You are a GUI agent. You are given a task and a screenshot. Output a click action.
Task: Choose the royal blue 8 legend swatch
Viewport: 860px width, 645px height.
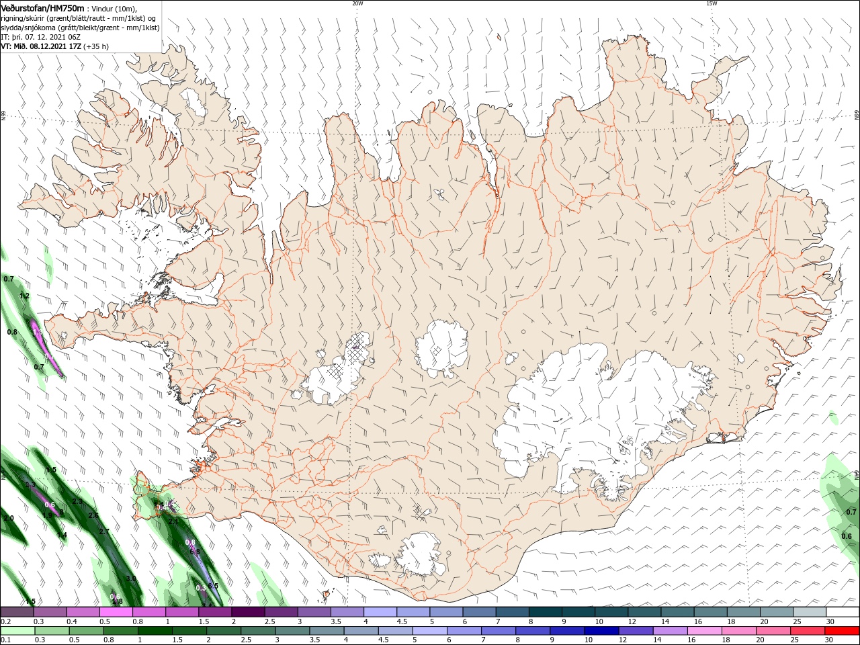(x=533, y=631)
